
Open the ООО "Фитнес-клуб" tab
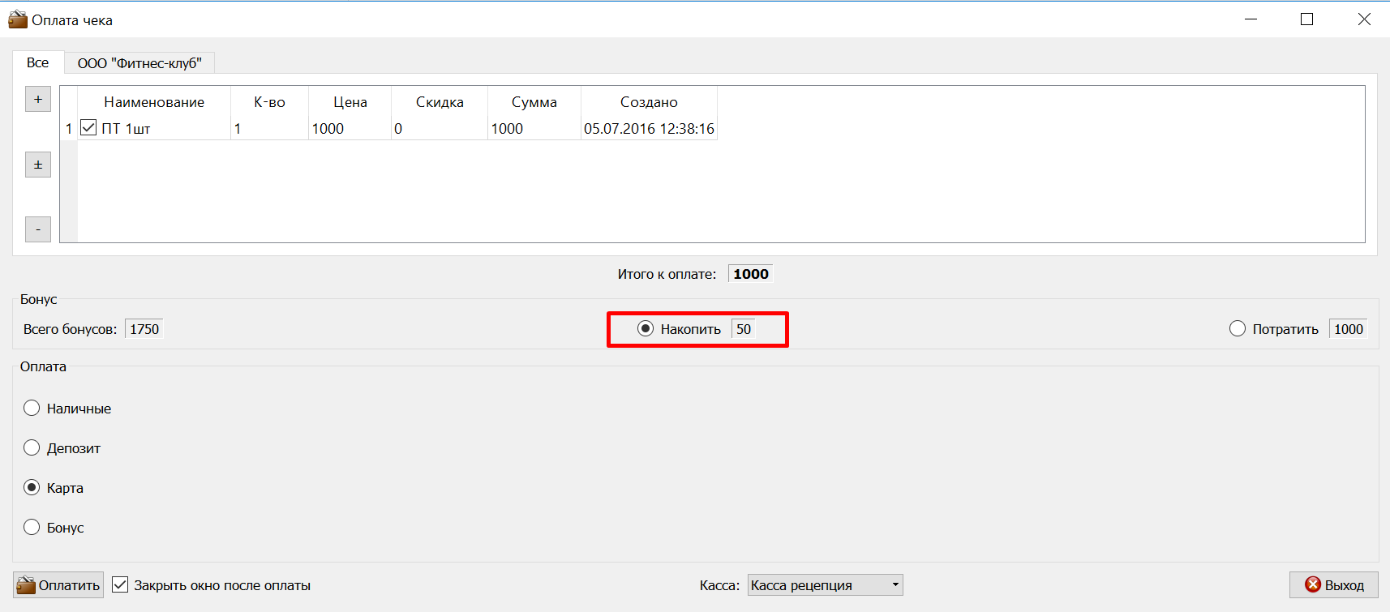pos(139,63)
